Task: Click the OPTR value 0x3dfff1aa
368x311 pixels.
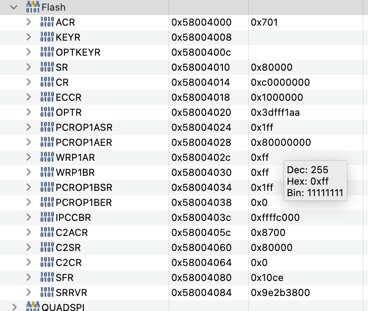Action: [275, 112]
